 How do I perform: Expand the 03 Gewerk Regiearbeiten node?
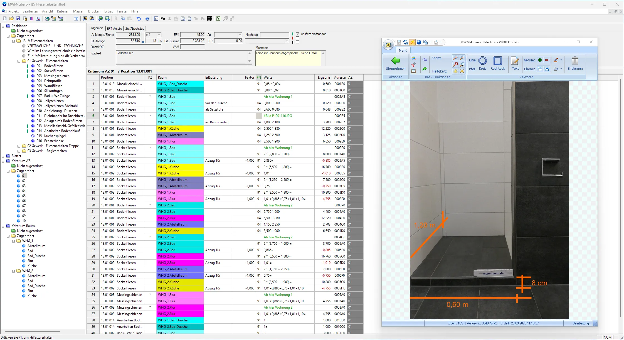click(19, 151)
